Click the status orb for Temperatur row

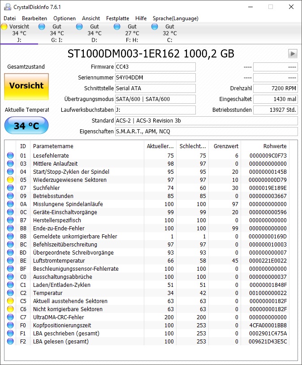(10, 293)
